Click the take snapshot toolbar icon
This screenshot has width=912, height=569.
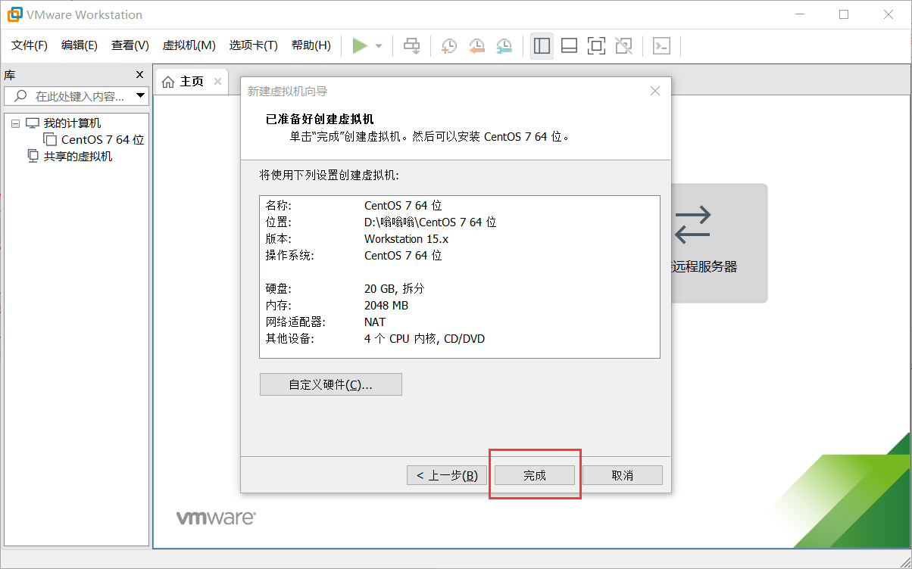(449, 46)
